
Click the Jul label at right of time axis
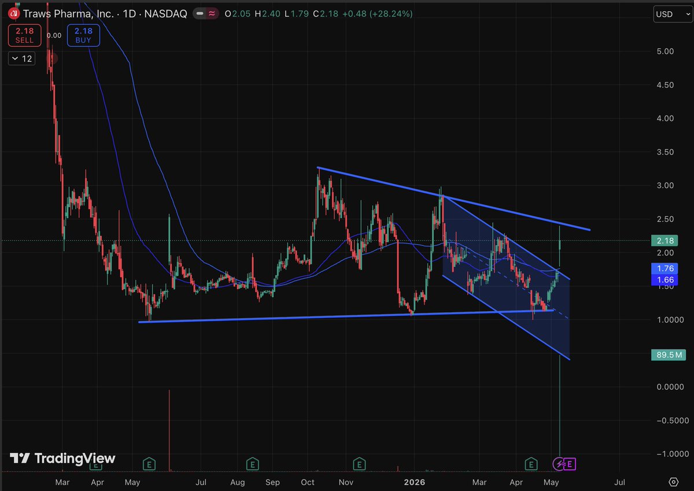(619, 482)
